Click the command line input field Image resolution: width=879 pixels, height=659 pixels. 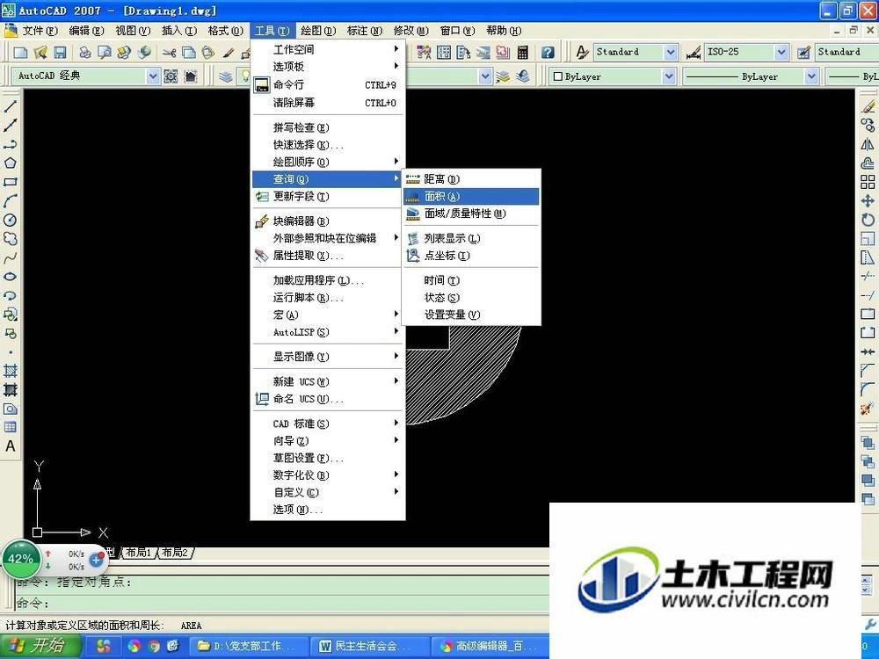(x=283, y=603)
